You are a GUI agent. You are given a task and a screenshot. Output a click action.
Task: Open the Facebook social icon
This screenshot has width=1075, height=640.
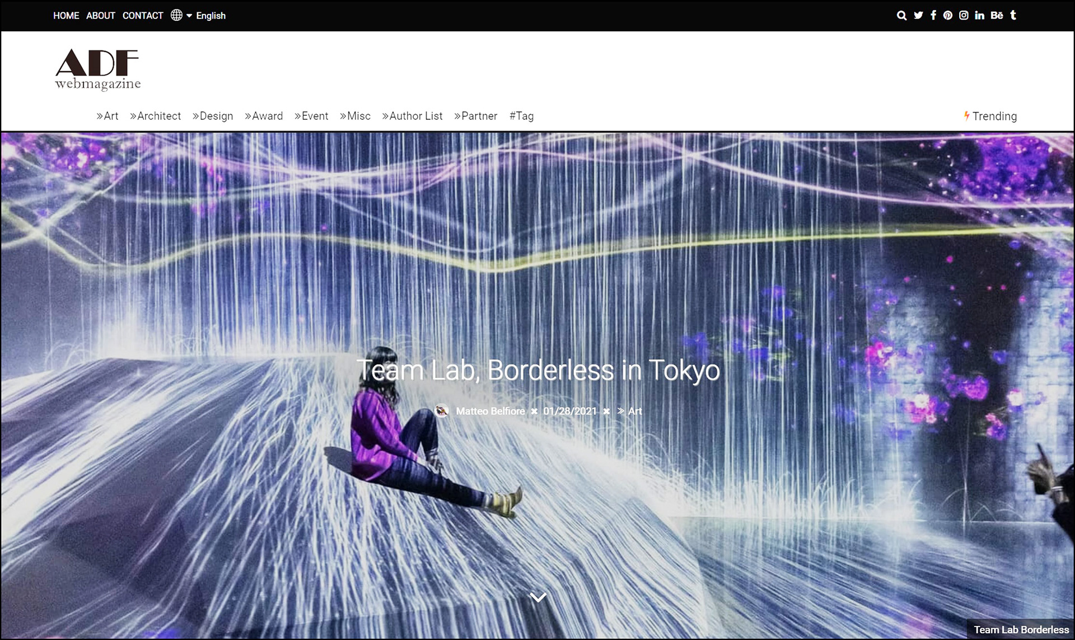click(933, 16)
